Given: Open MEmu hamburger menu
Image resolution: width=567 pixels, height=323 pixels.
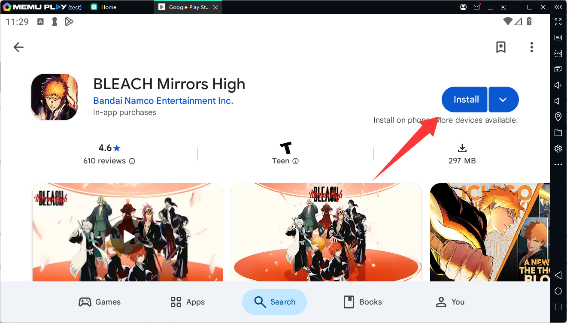Looking at the screenshot, I should point(490,7).
